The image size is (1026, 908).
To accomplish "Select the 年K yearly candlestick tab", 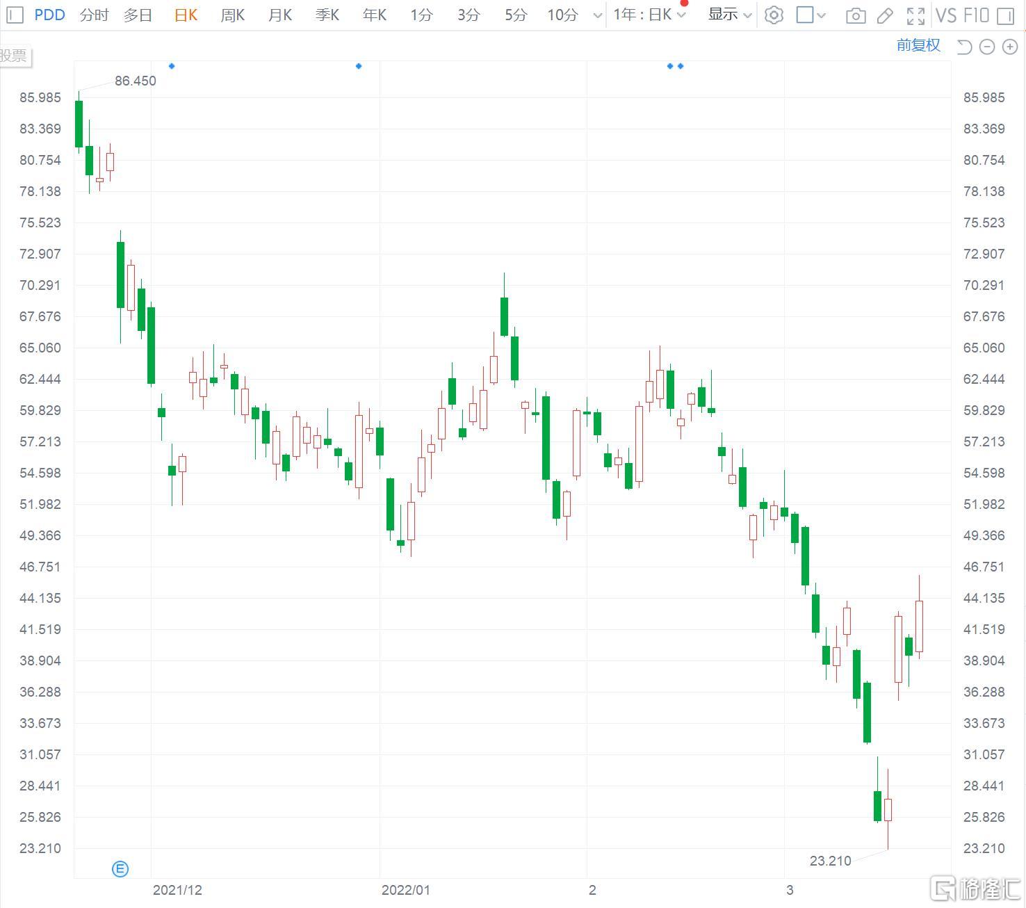I will tap(375, 15).
